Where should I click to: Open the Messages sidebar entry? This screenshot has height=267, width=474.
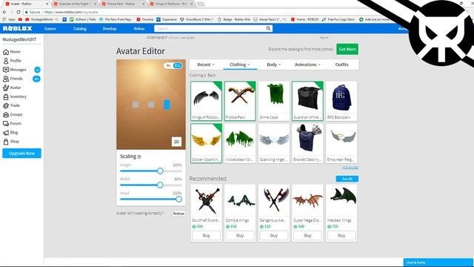coord(15,70)
